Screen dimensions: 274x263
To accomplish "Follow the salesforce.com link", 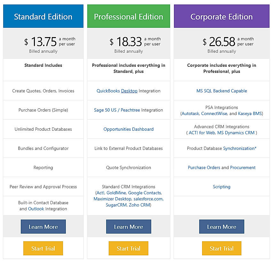I will [x=148, y=199].
